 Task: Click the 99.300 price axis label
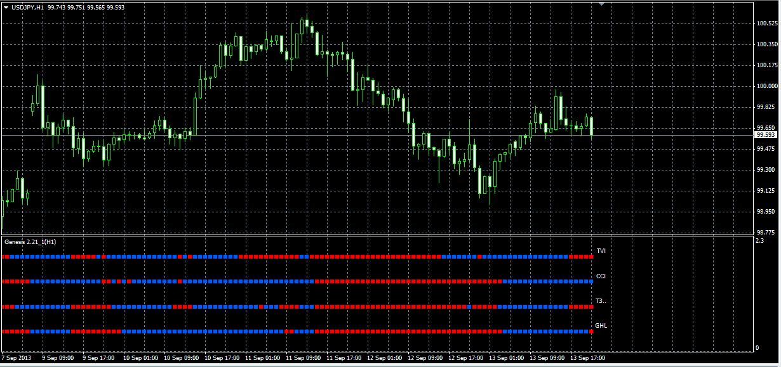[x=767, y=170]
